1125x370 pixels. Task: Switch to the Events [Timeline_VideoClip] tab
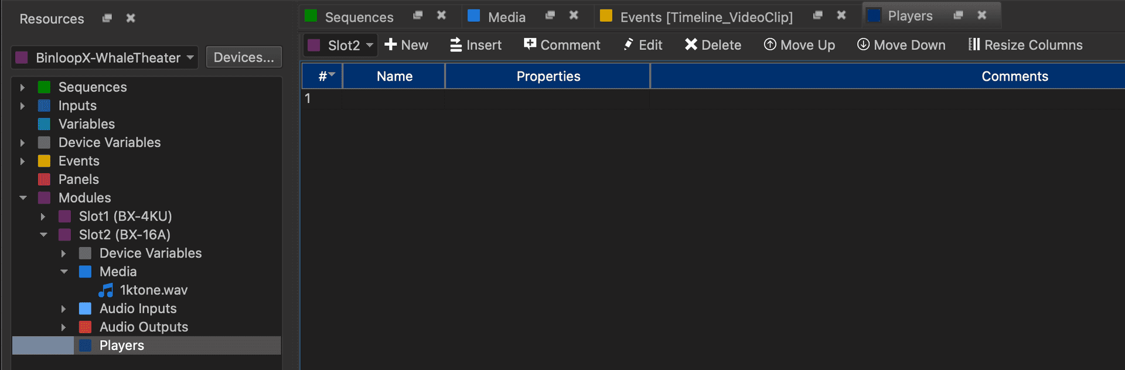(705, 17)
